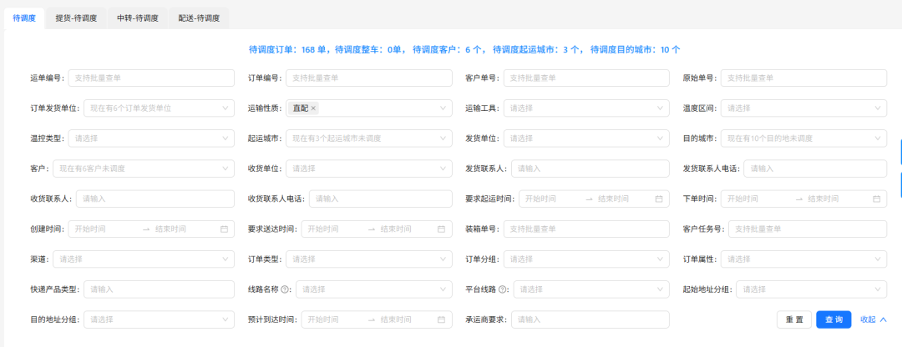
Task: Open the 配送-待调度 tab
Action: [x=199, y=18]
